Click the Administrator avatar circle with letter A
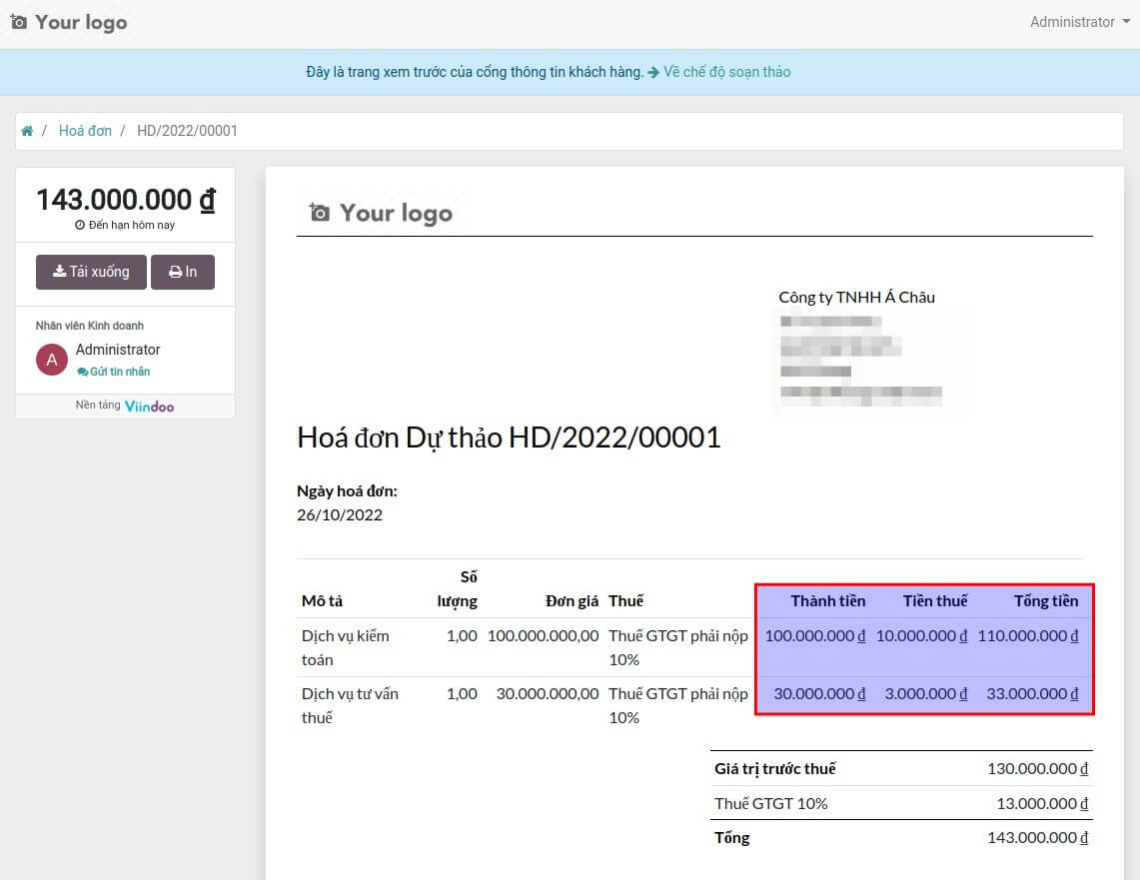This screenshot has height=880, width=1140. pos(51,359)
